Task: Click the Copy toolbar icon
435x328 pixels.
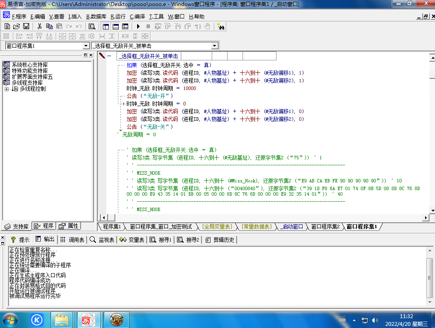Action: coord(49,27)
